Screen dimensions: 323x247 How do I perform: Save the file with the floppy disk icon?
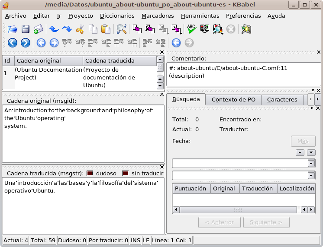26,29
